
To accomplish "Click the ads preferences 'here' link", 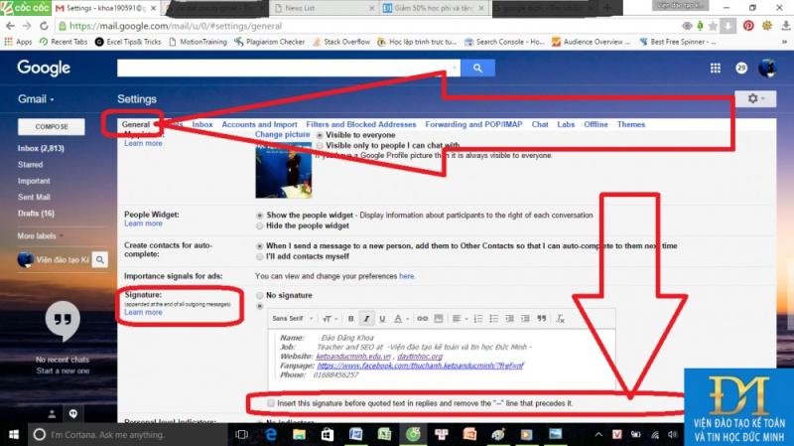I will click(x=406, y=276).
